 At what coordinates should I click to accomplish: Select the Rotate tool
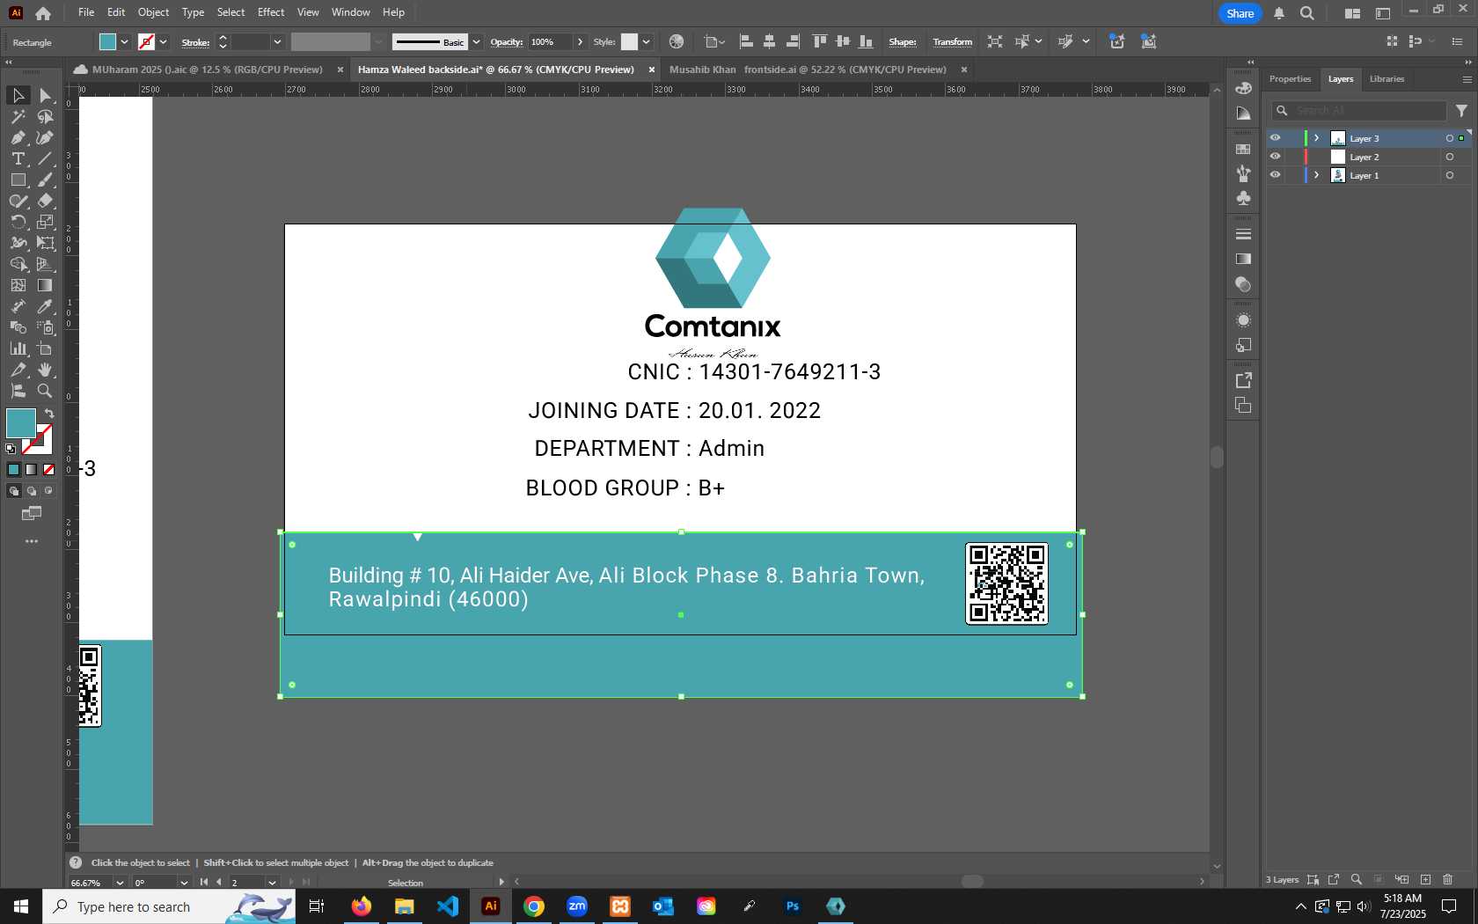[x=18, y=222]
